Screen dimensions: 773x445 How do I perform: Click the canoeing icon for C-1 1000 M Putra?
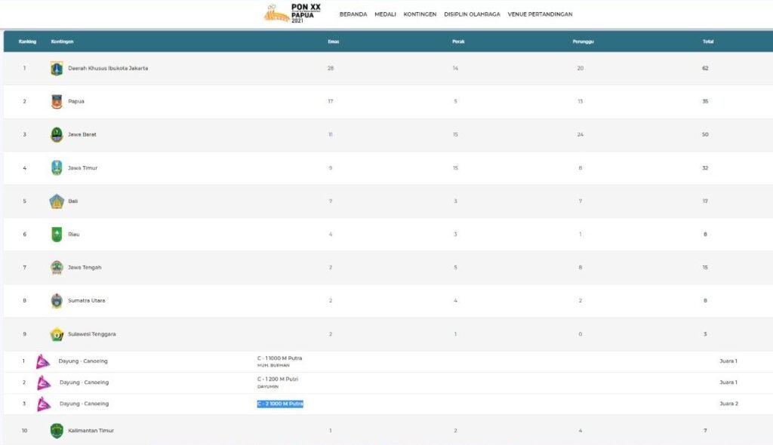44,361
